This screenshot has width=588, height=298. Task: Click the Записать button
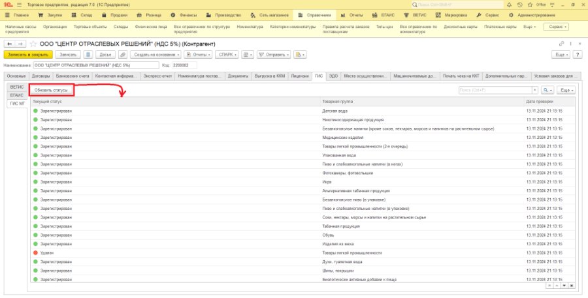click(68, 55)
